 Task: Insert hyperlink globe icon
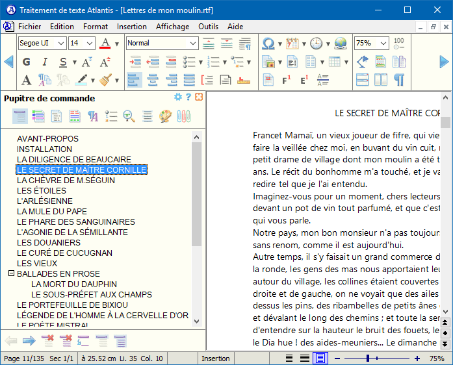click(341, 44)
